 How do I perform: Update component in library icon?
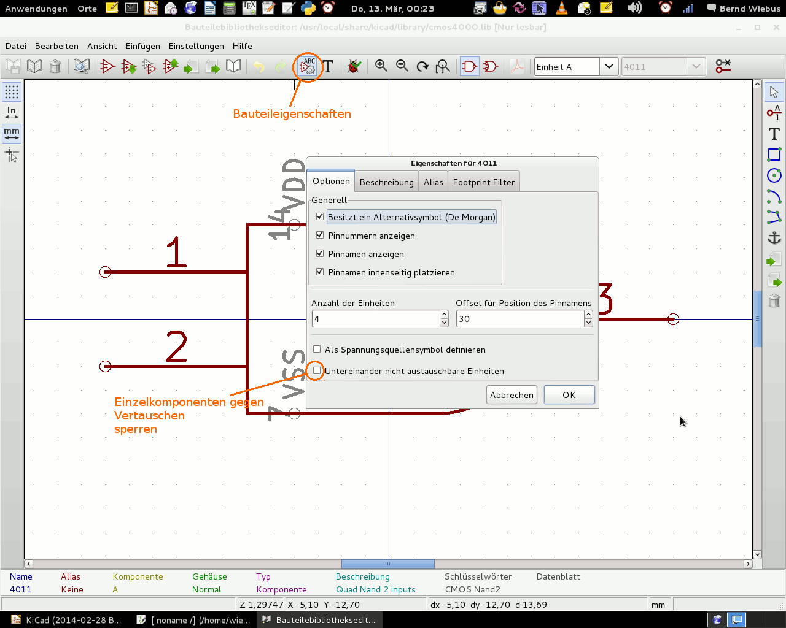click(x=171, y=66)
